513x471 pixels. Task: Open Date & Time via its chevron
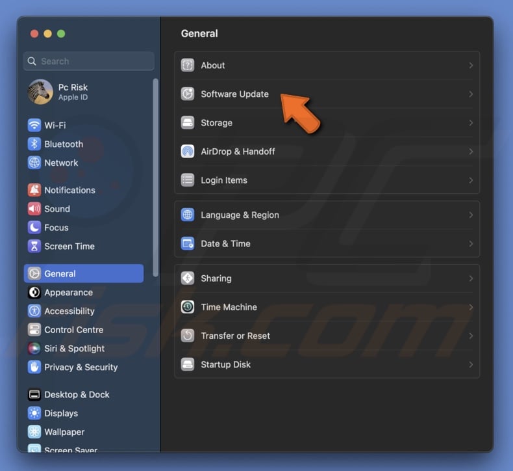[x=471, y=243]
